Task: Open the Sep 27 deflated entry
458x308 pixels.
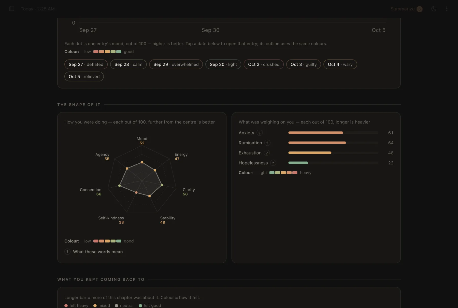Action: coord(86,64)
